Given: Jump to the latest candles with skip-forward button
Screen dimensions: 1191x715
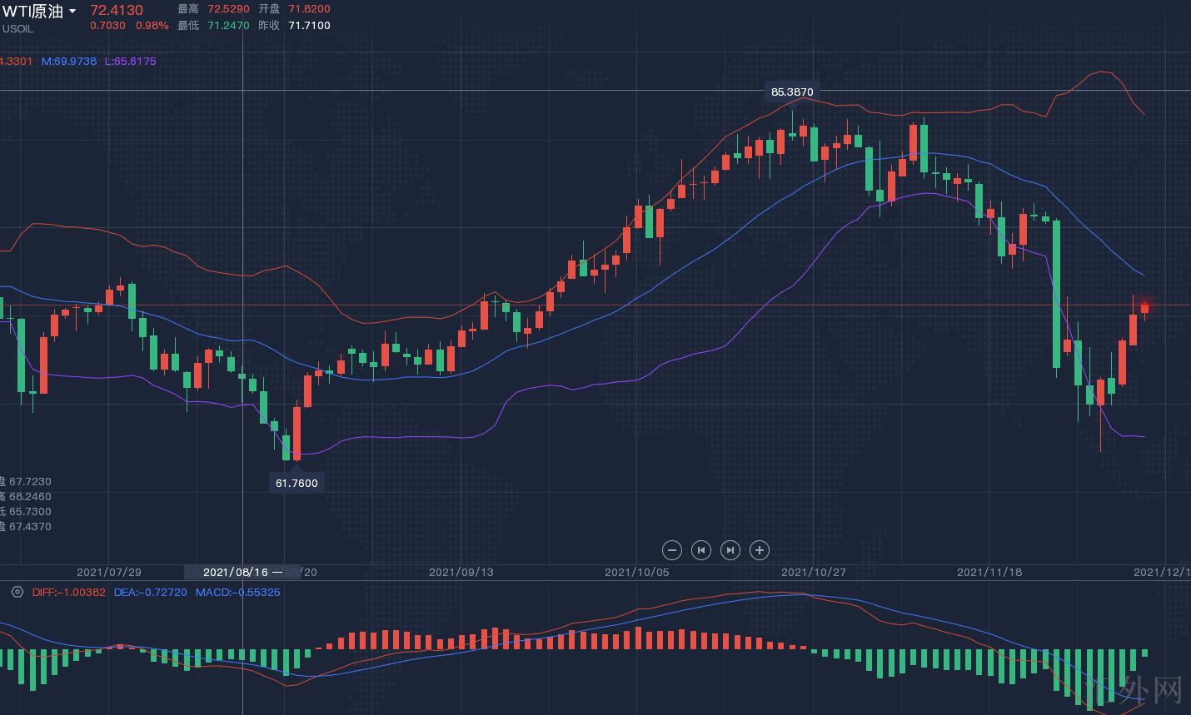Looking at the screenshot, I should coord(730,550).
